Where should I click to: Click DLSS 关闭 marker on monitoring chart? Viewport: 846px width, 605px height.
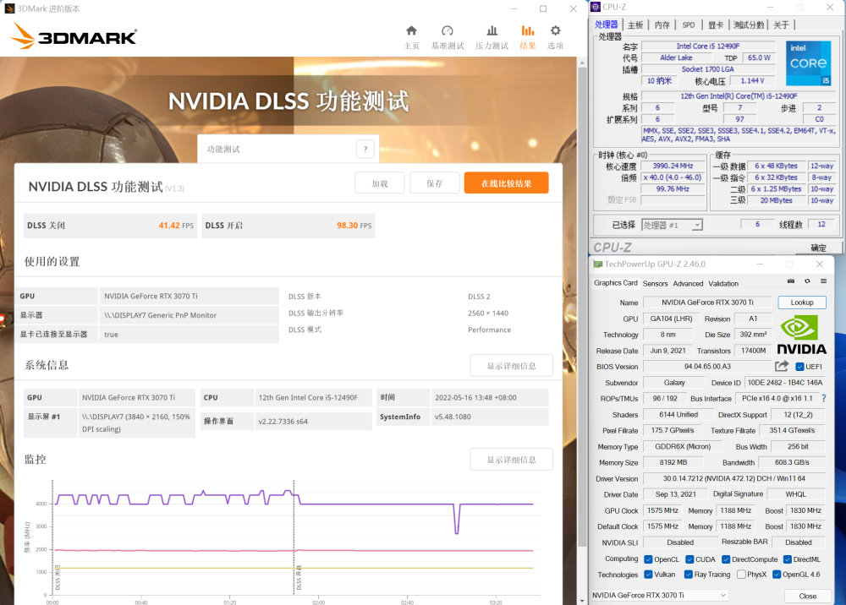(x=58, y=577)
